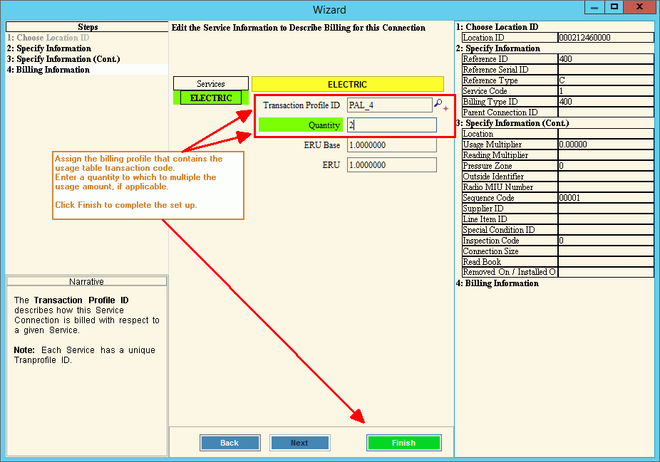Click the yellow ELECTRIC header bar
The width and height of the screenshot is (660, 462).
(347, 84)
